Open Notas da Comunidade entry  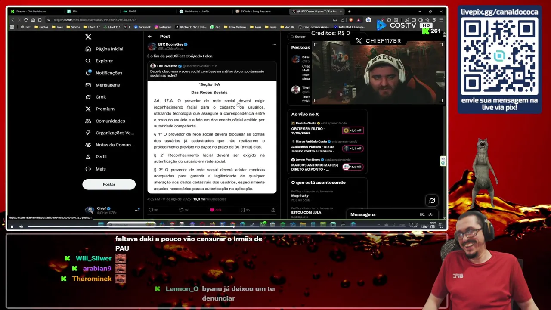(x=110, y=145)
